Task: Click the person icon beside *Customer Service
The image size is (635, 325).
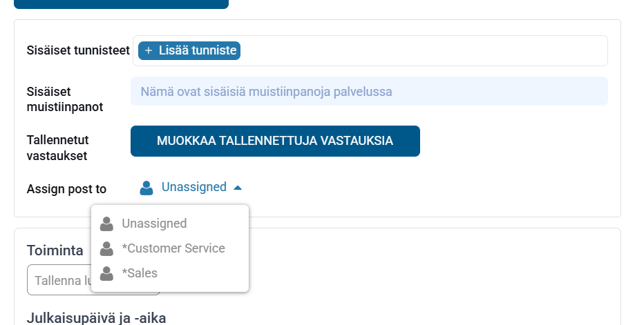Action: (x=106, y=248)
